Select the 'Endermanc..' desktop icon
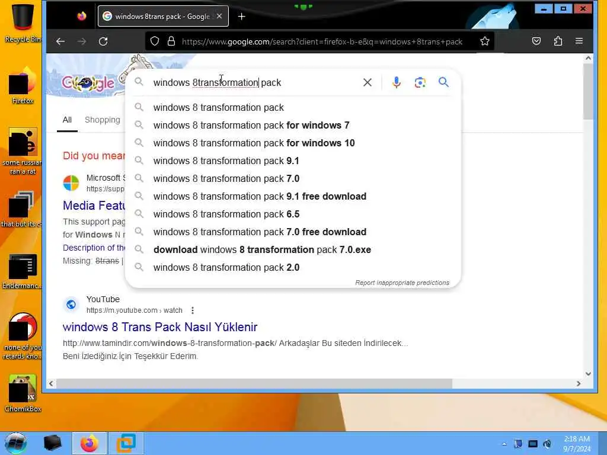Viewport: 607px width, 455px height. (23, 271)
